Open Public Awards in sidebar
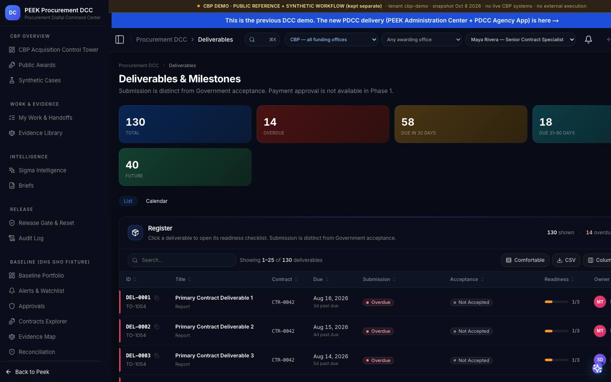Image resolution: width=611 pixels, height=382 pixels. (53, 65)
